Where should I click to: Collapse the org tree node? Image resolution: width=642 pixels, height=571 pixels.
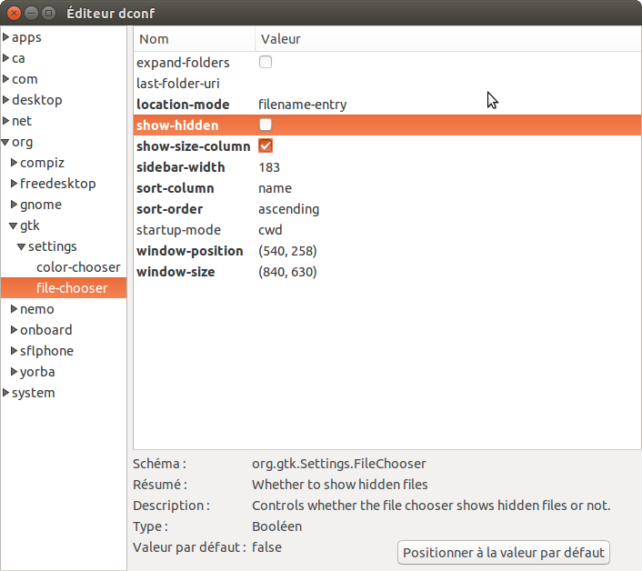(5, 143)
